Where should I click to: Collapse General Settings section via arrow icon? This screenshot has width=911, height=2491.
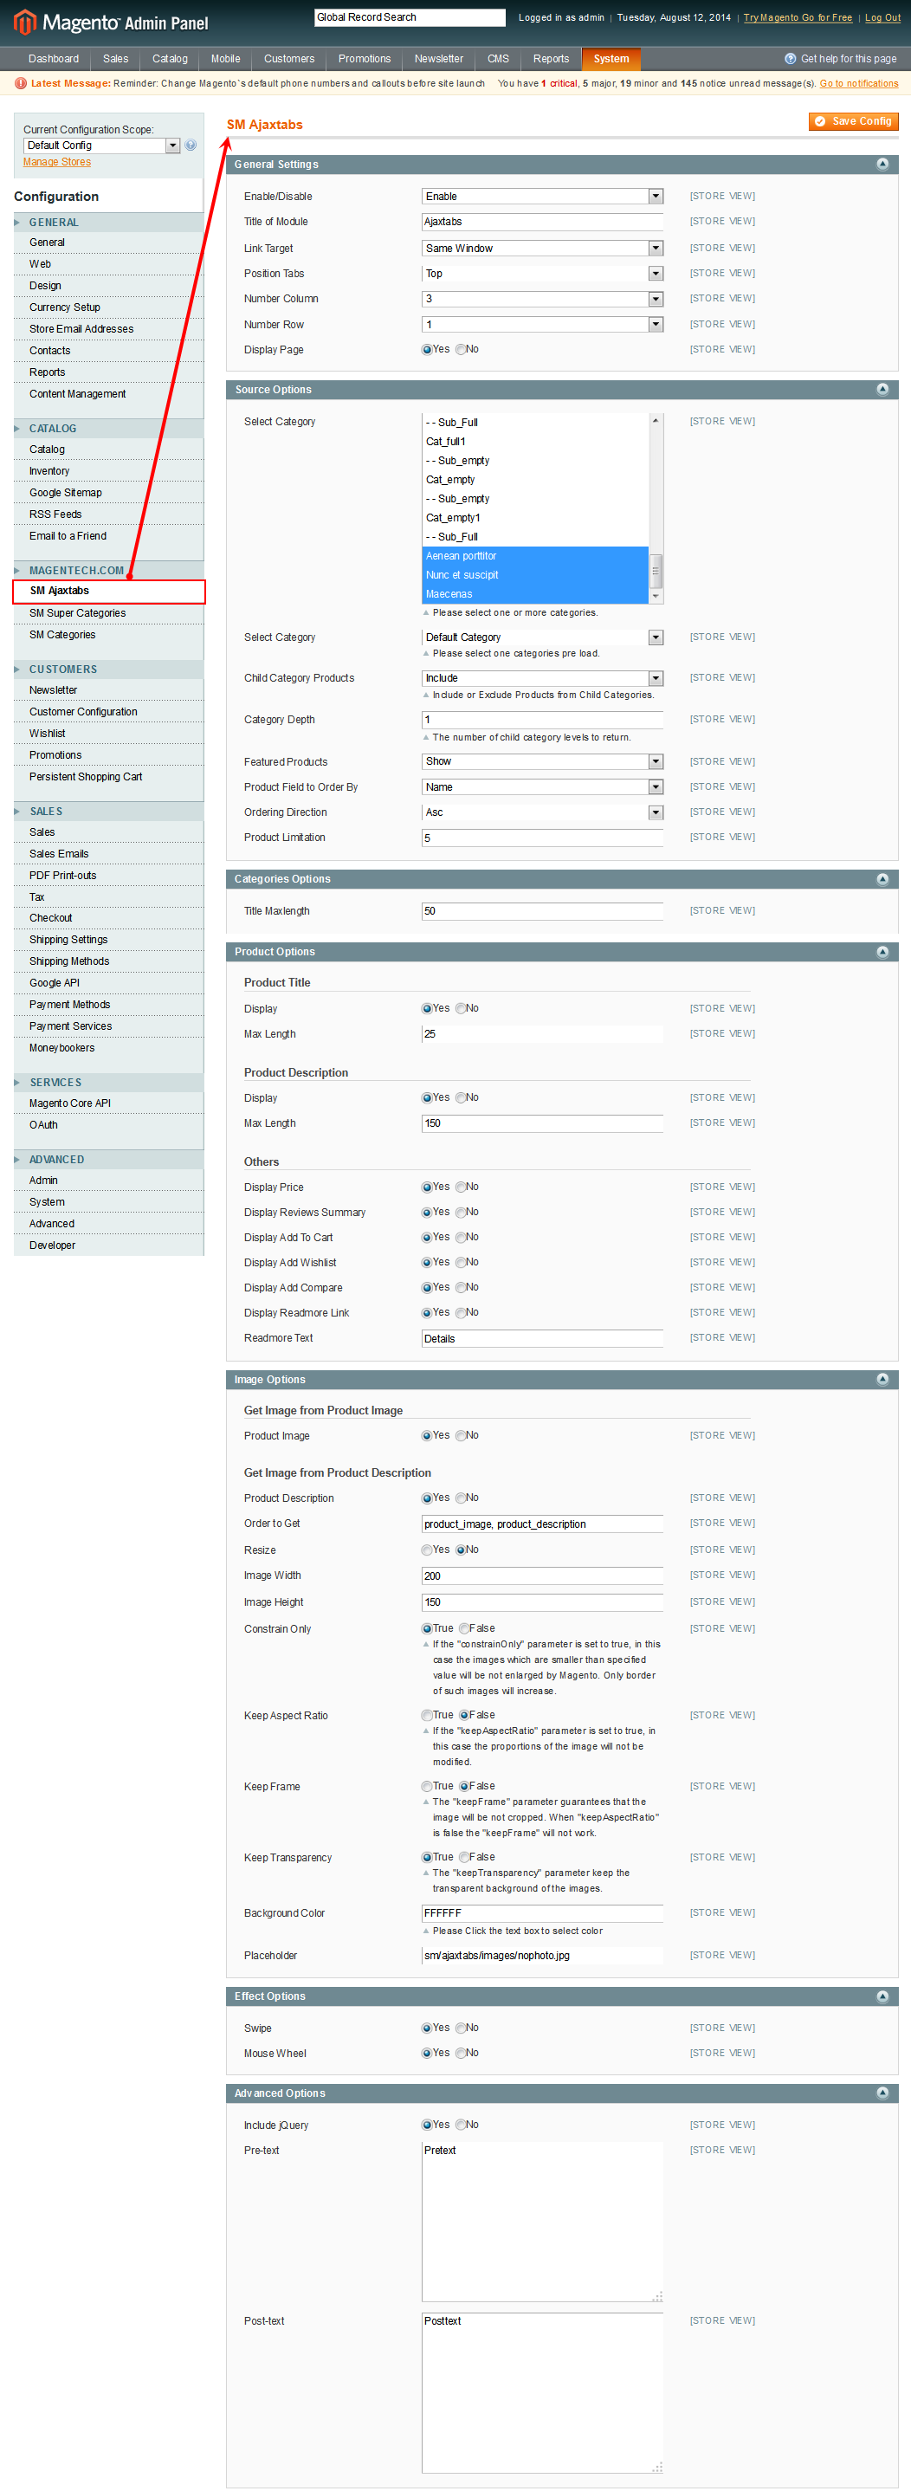[x=882, y=165]
